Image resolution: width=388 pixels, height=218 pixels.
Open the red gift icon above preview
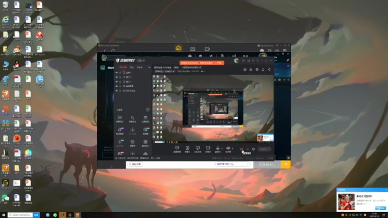(x=245, y=69)
